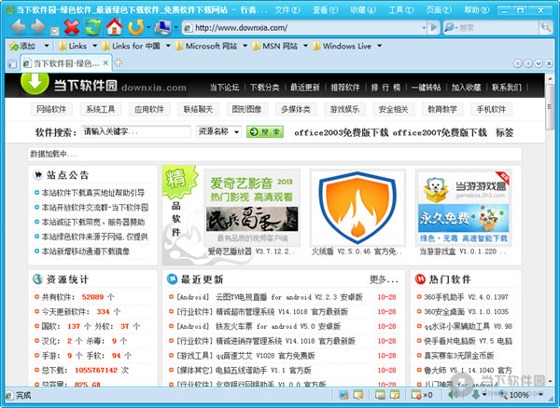The width and height of the screenshot is (560, 408).
Task: Click the status bar green download arrow
Action: coord(475,394)
